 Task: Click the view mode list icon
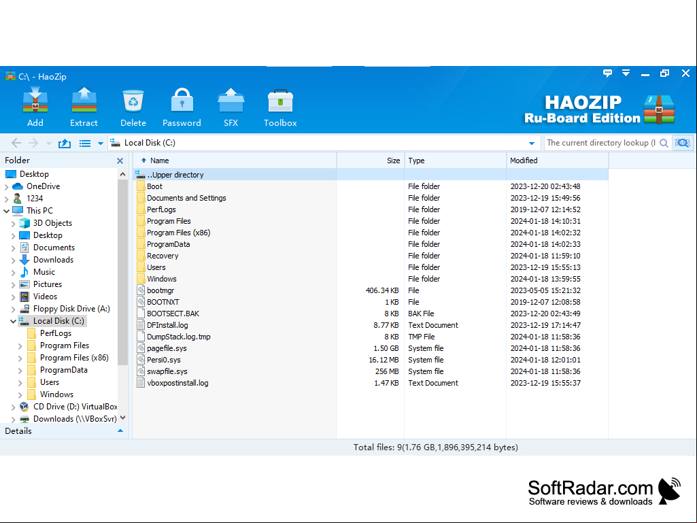click(x=85, y=144)
